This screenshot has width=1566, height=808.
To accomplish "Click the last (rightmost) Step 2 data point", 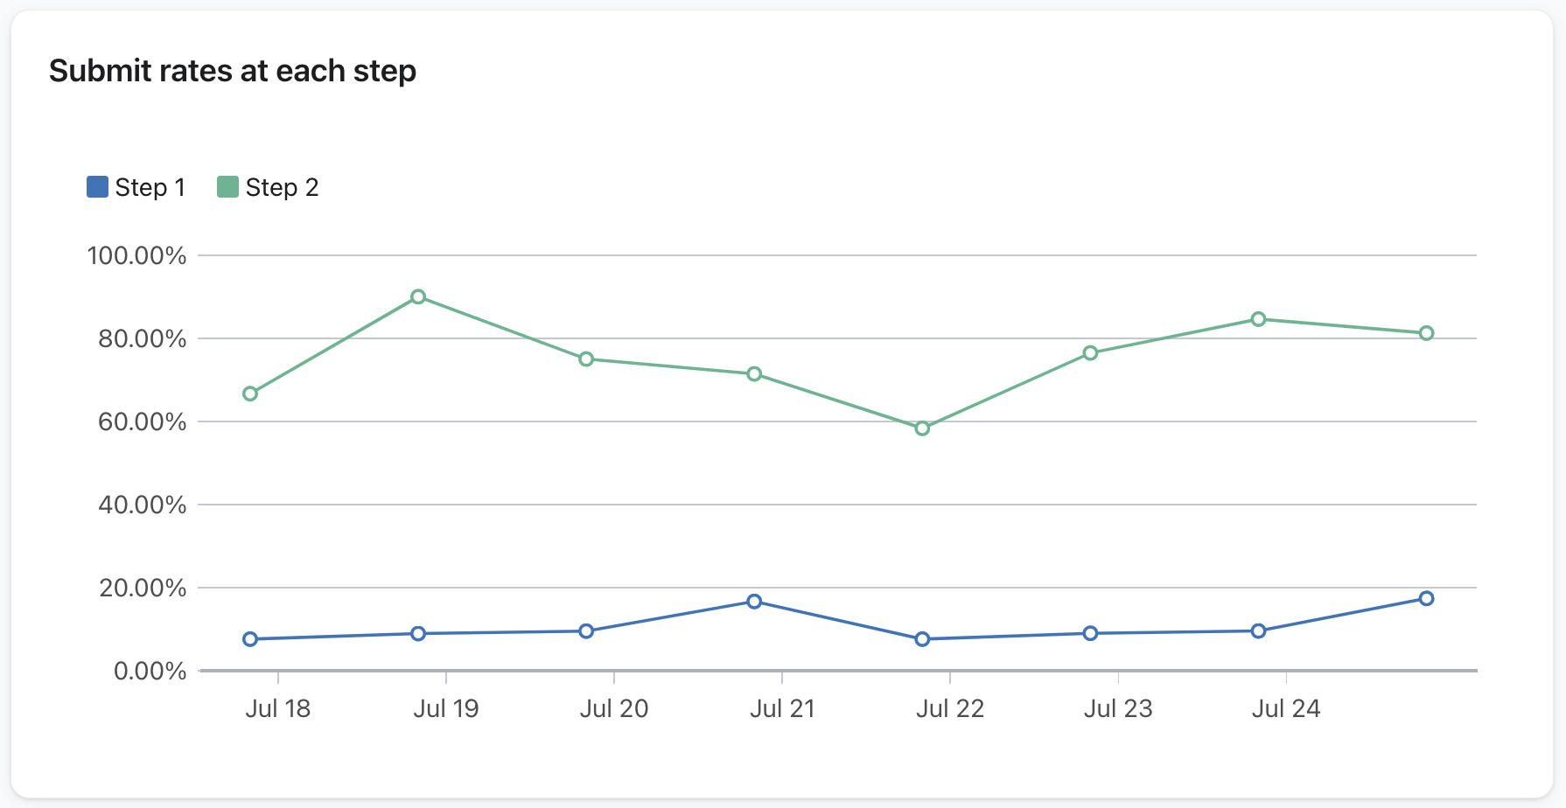I will point(1426,333).
